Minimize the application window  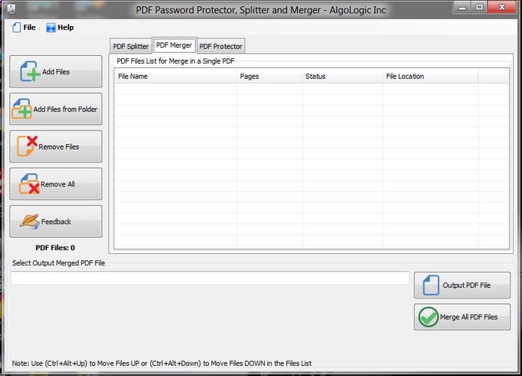pyautogui.click(x=462, y=8)
